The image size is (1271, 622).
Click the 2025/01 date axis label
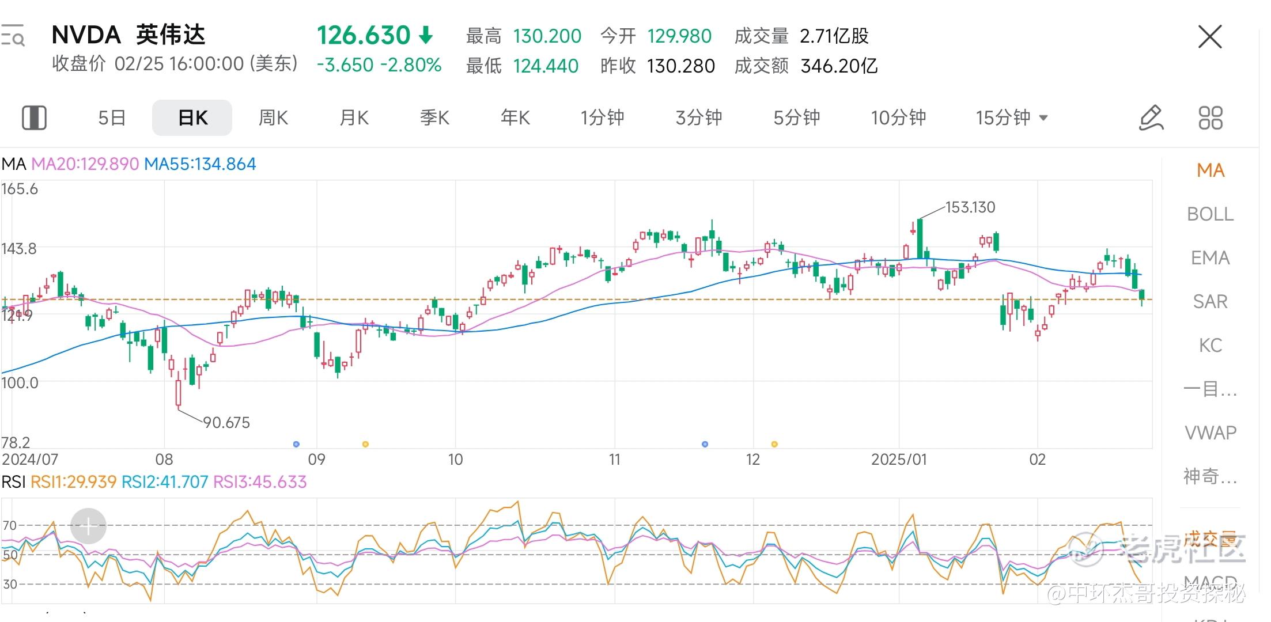899,460
